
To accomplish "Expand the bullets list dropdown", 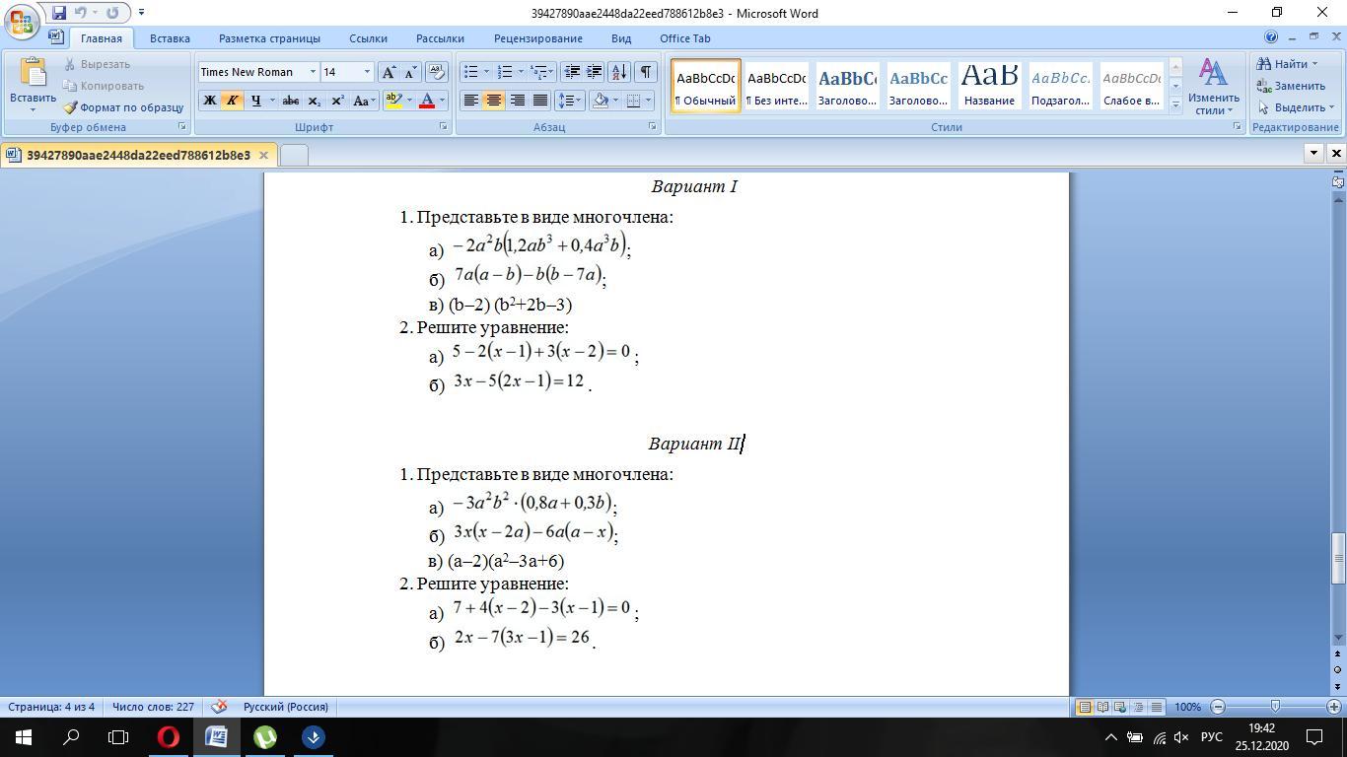I will [486, 72].
